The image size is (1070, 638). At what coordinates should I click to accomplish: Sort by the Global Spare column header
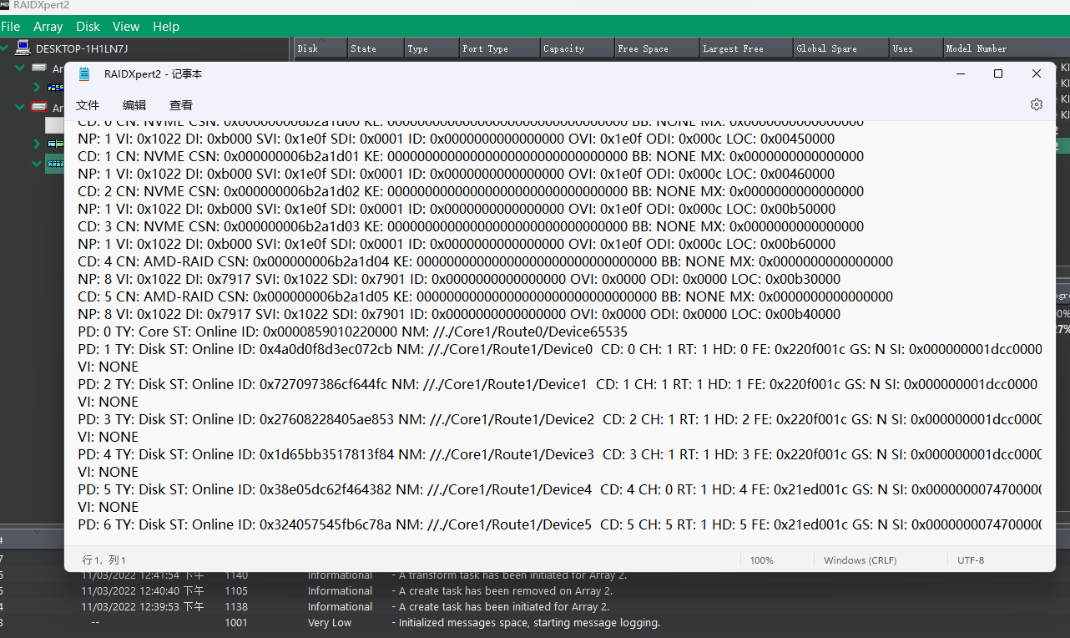(841, 48)
